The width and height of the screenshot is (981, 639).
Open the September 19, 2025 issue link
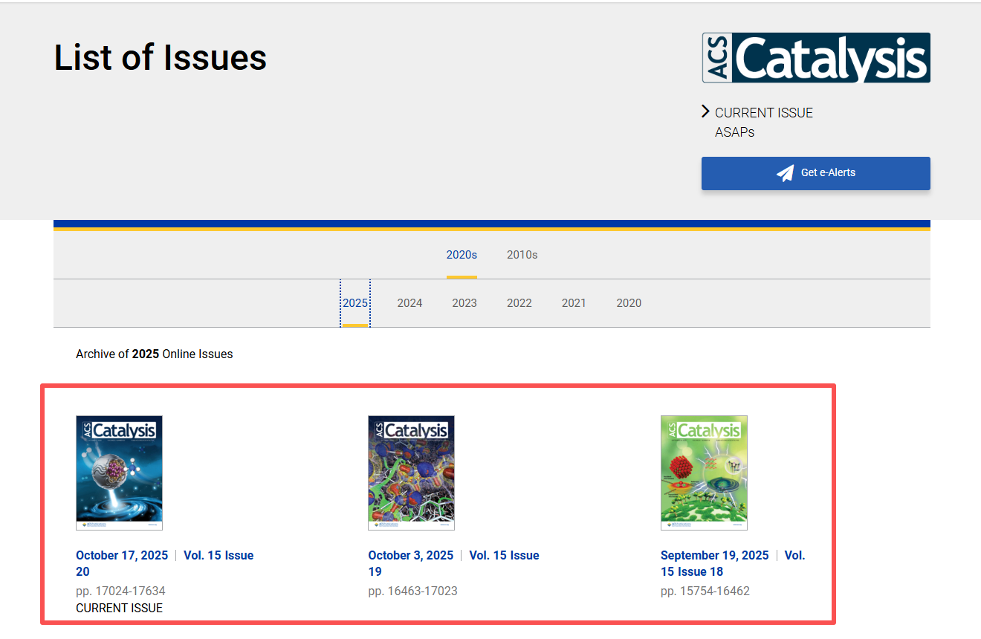point(714,556)
